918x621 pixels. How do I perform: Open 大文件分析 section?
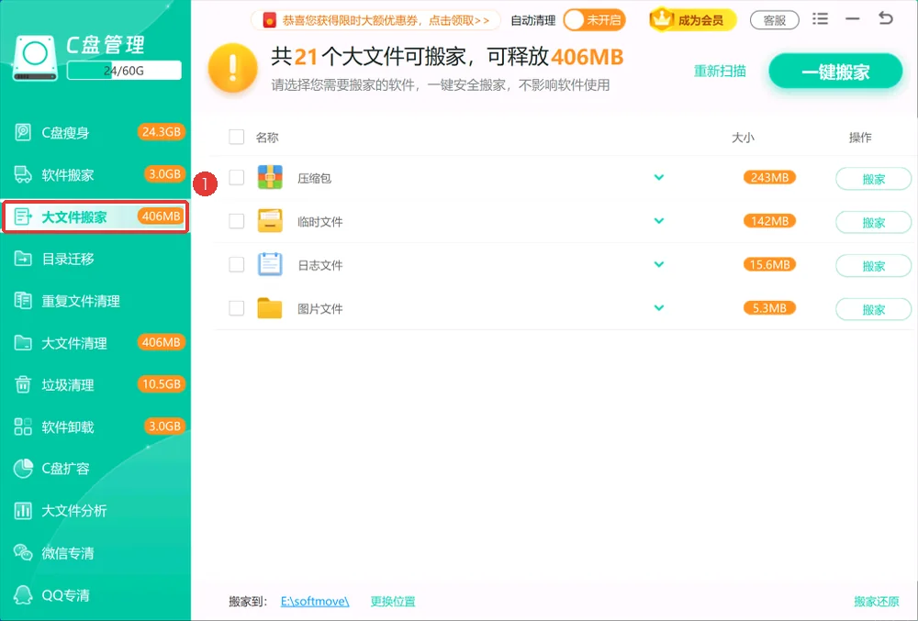click(x=95, y=511)
